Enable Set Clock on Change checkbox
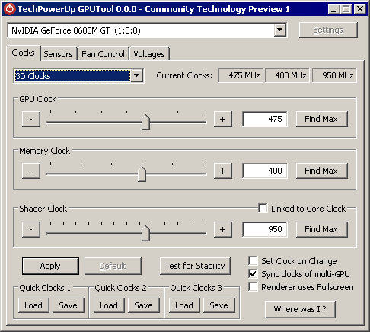 253,260
